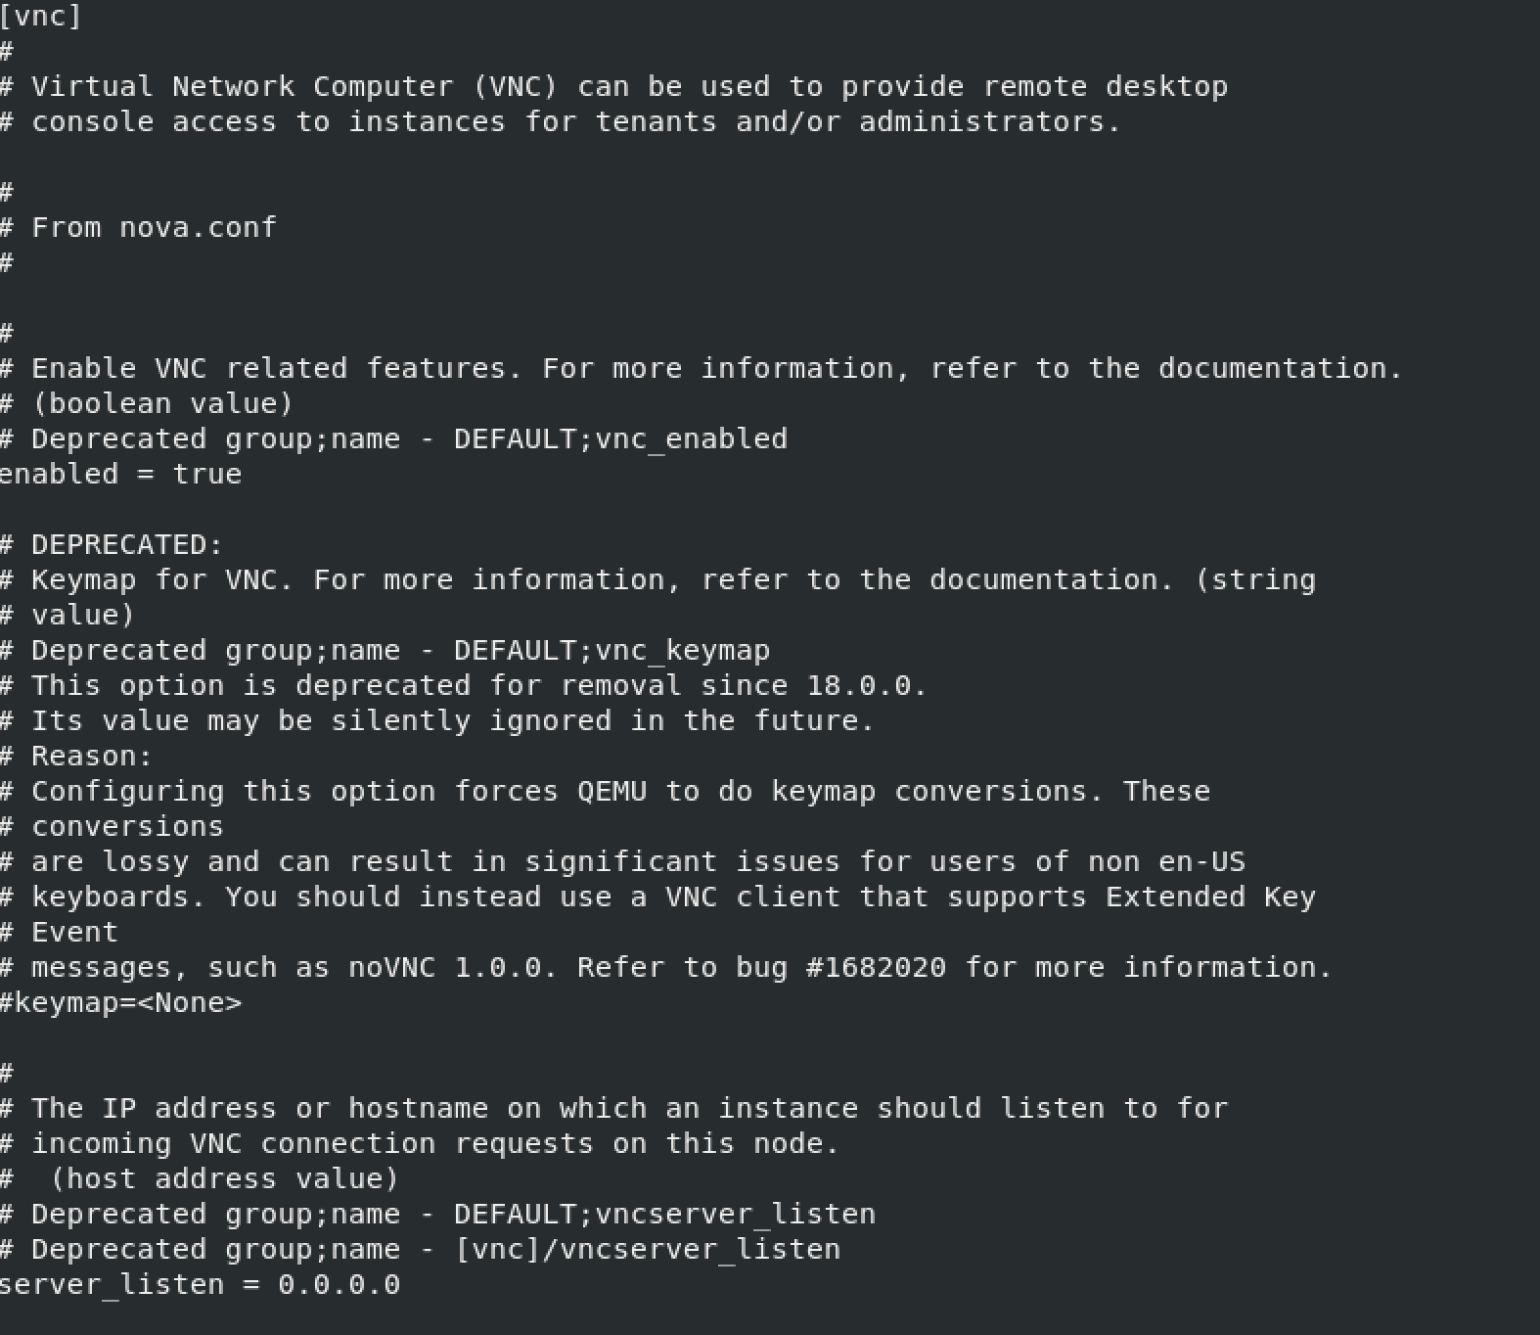1540x1335 pixels.
Task: Click the '(host address value)' comment
Action: click(x=225, y=1179)
